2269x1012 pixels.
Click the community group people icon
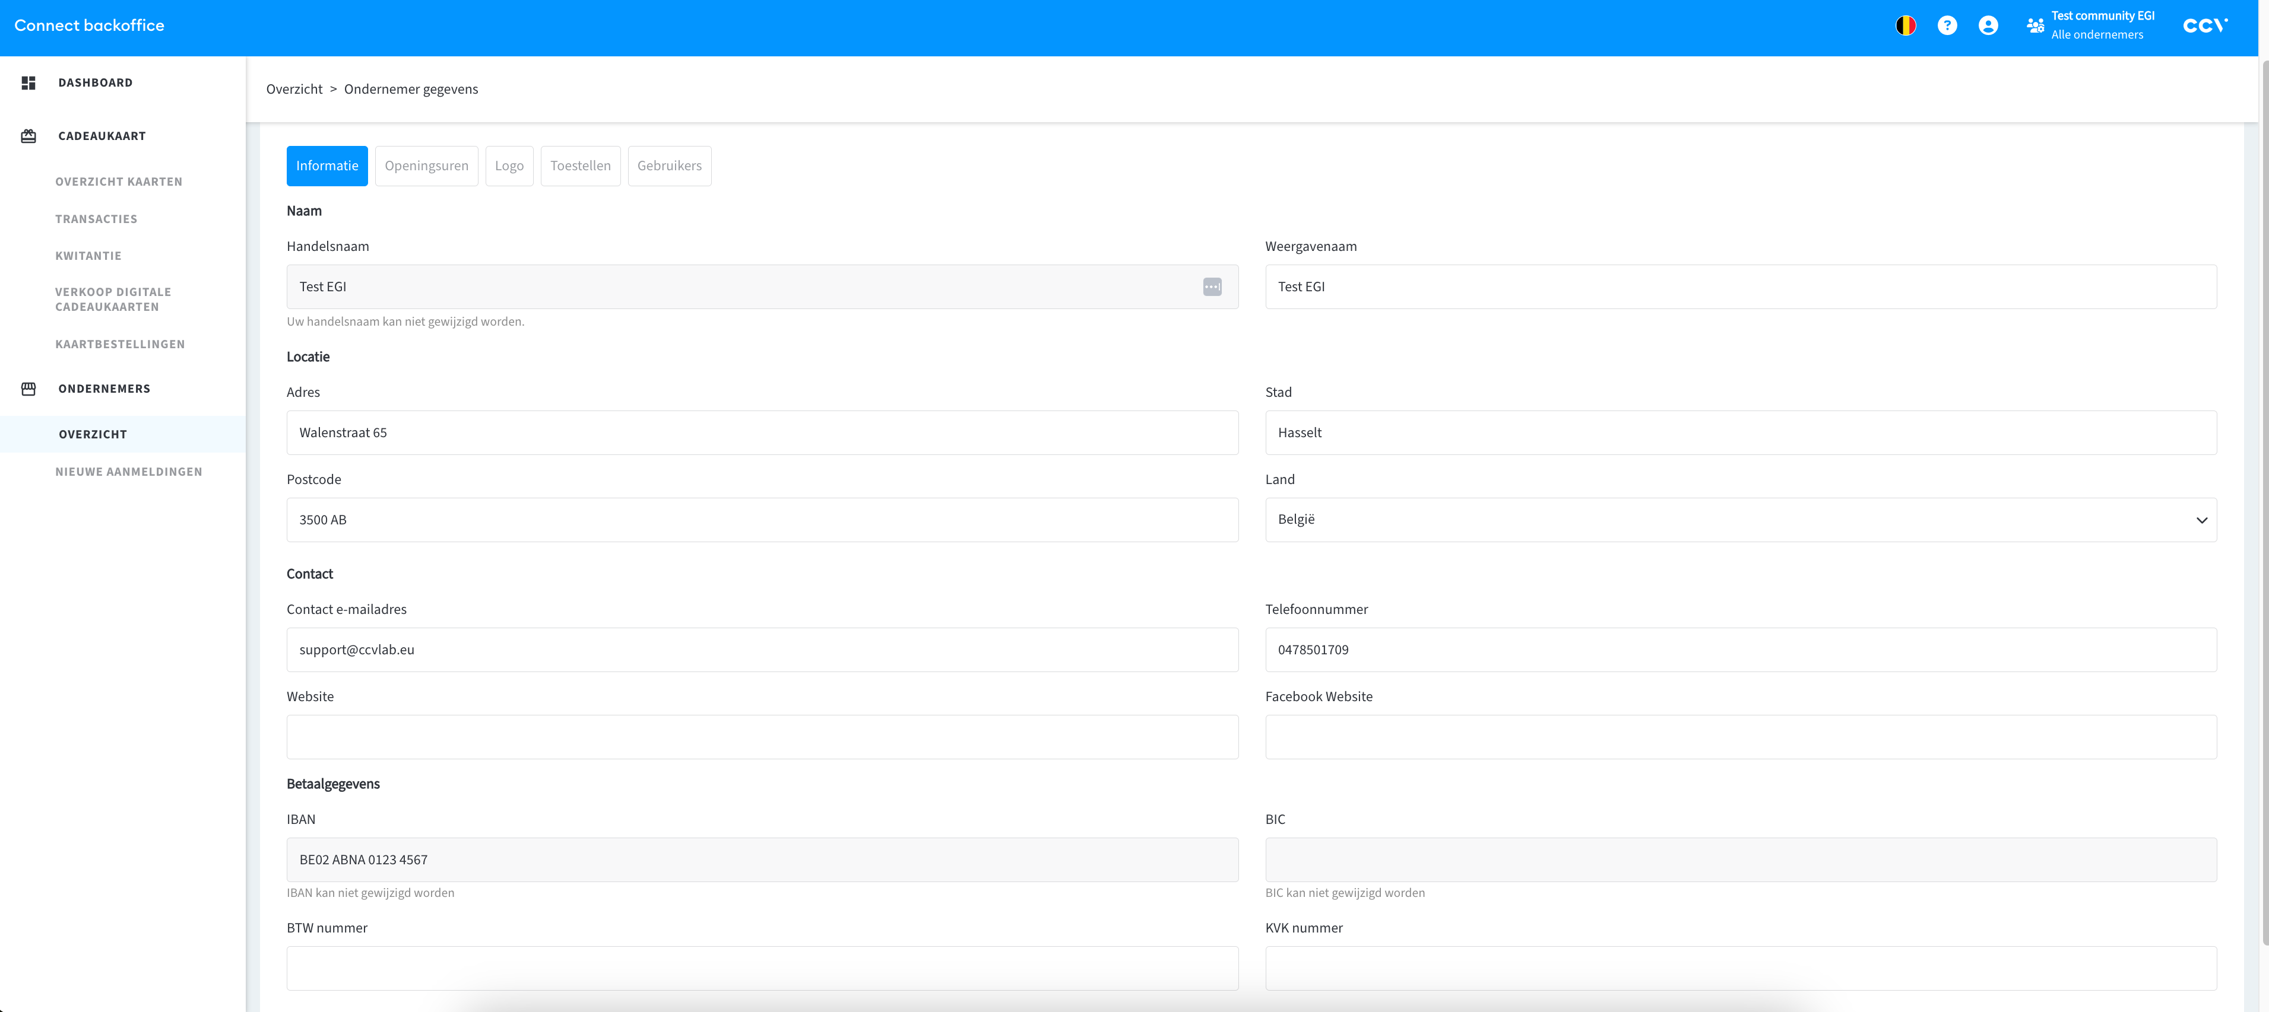pyautogui.click(x=2035, y=26)
